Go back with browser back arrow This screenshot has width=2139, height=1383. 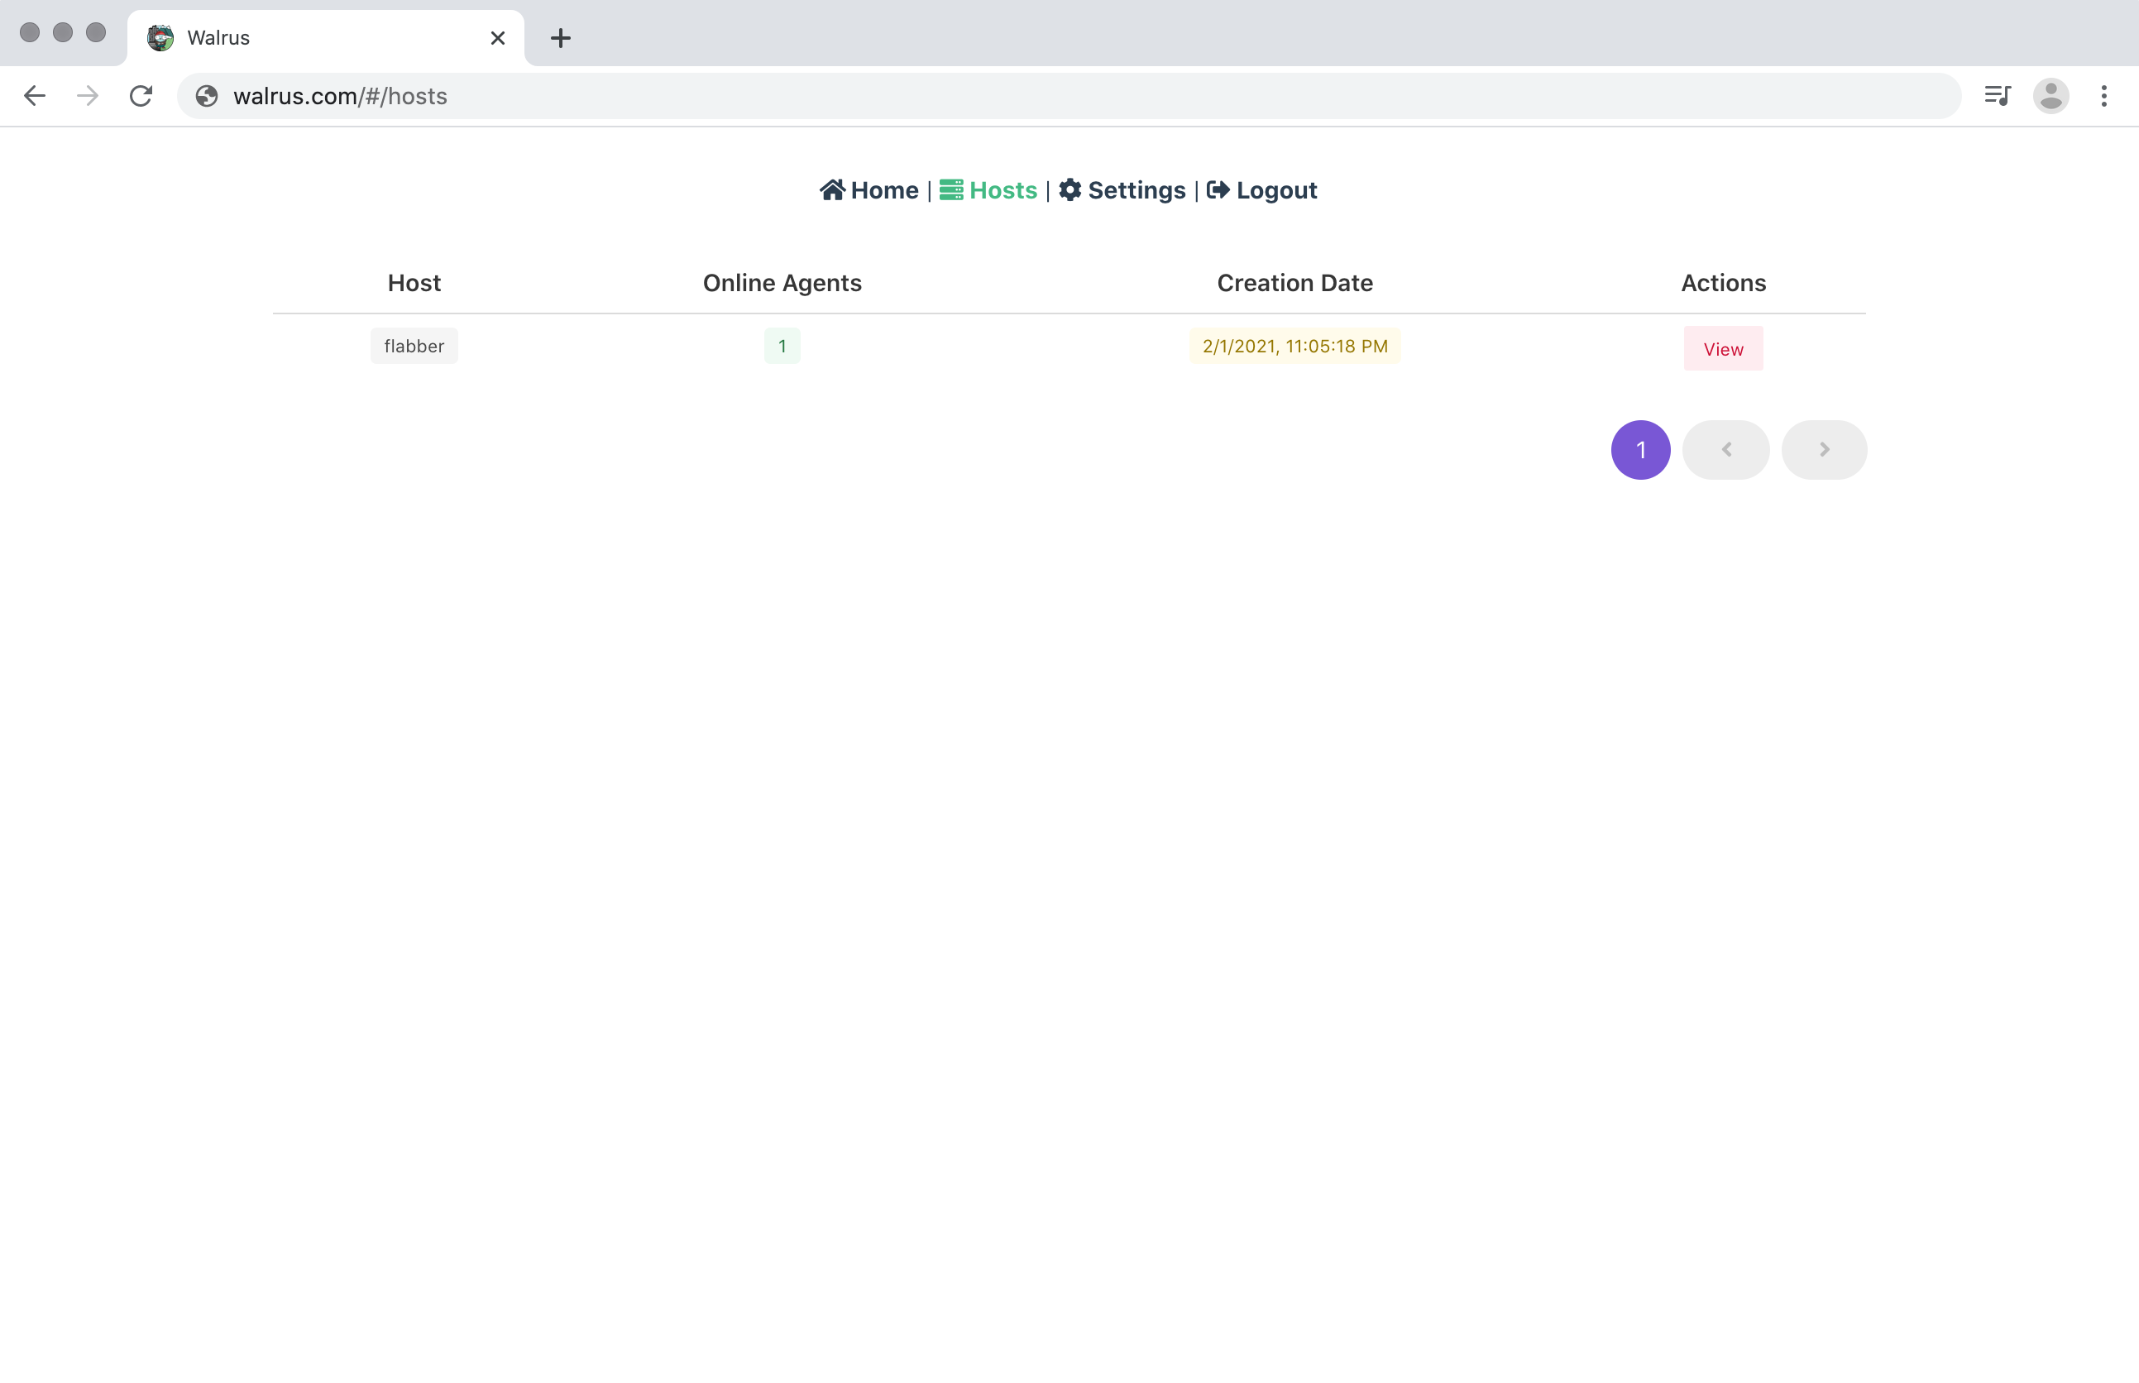35,96
